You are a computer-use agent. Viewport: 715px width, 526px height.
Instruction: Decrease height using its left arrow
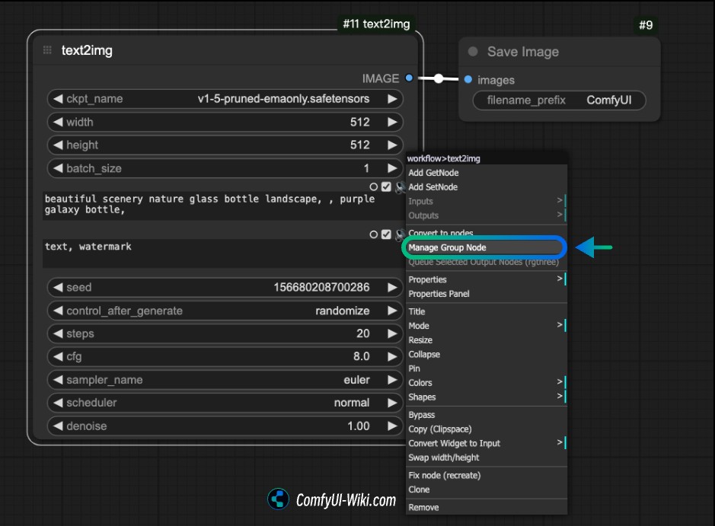pyautogui.click(x=57, y=145)
